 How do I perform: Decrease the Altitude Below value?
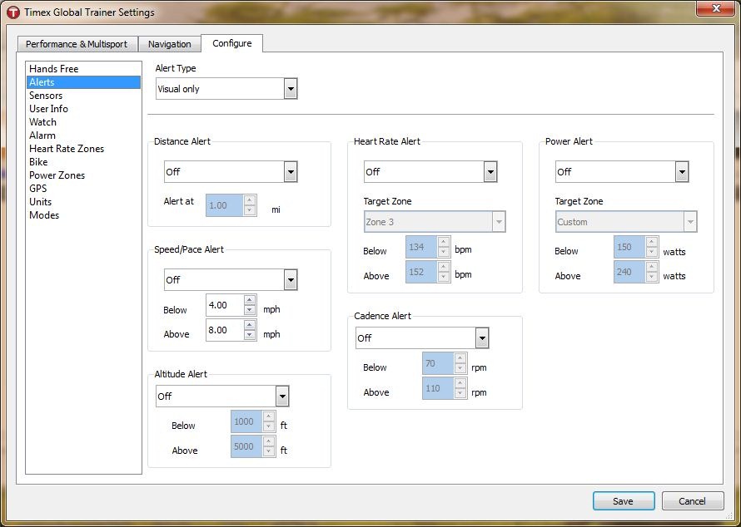tap(269, 427)
